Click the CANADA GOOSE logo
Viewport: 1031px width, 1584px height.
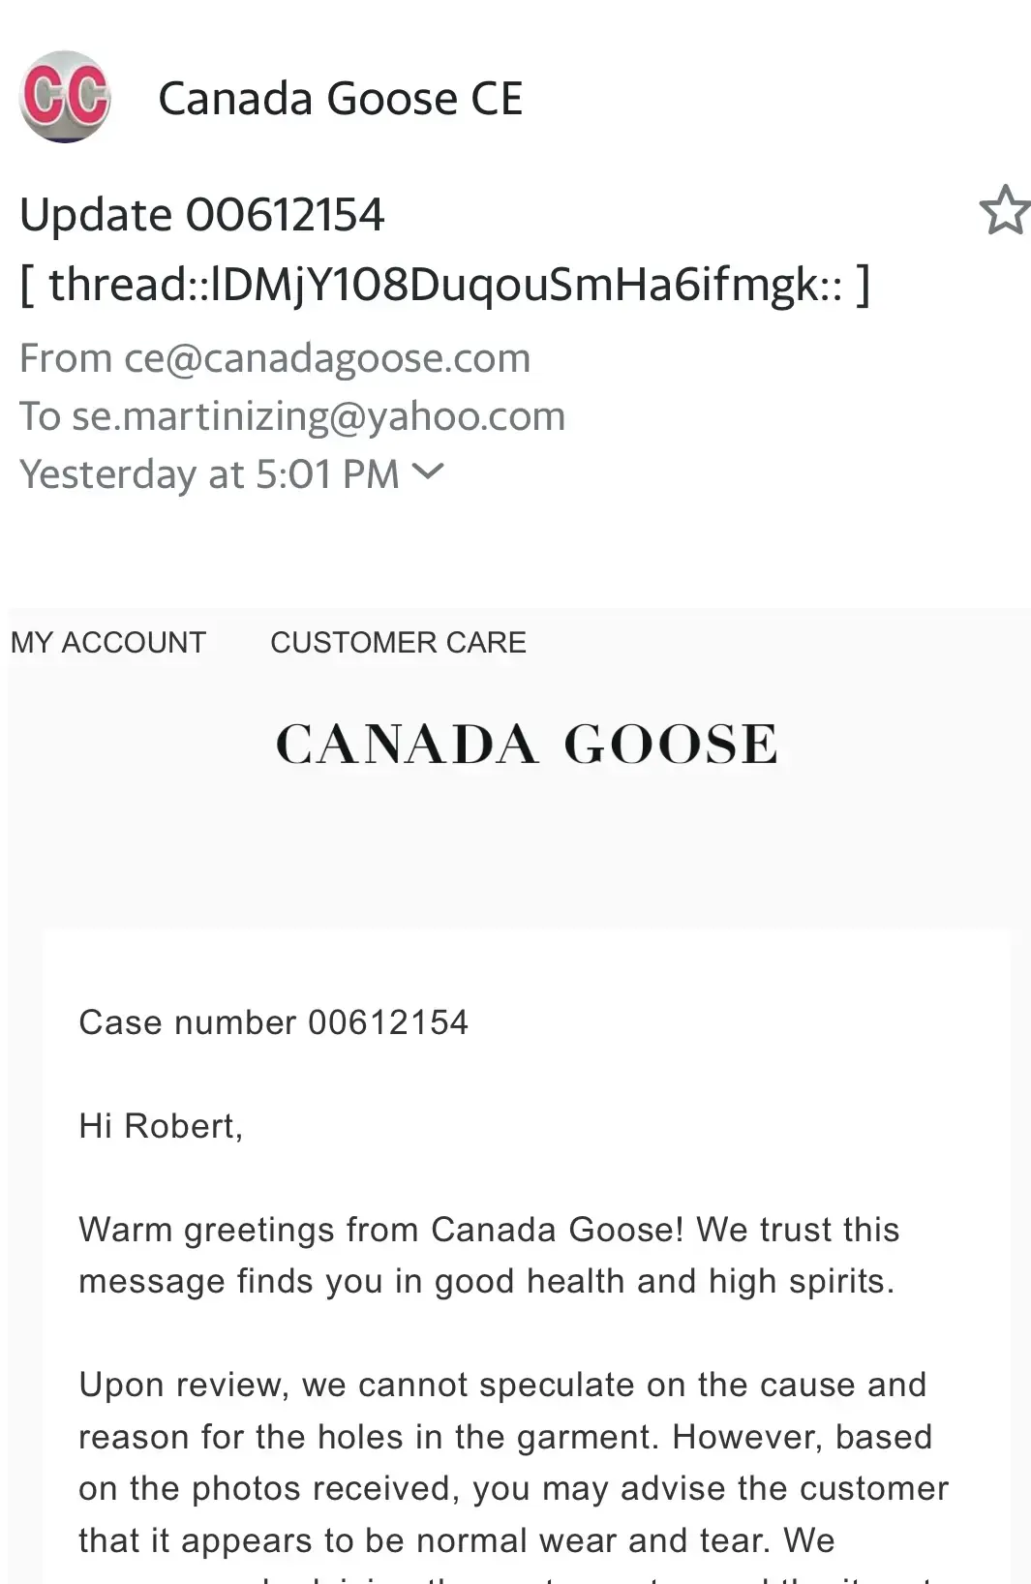(x=527, y=745)
